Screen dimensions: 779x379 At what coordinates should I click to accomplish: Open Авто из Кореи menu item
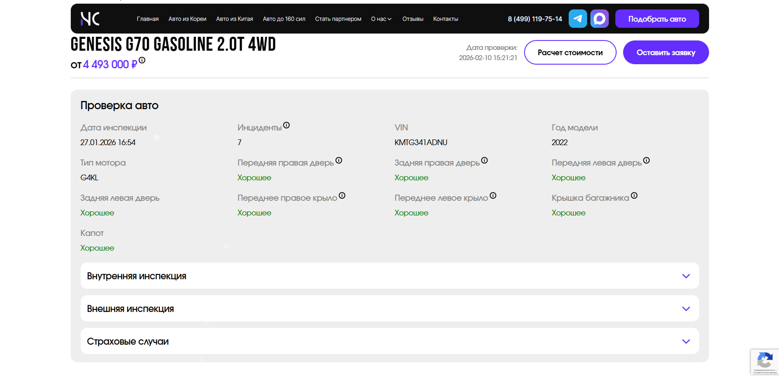(x=187, y=19)
